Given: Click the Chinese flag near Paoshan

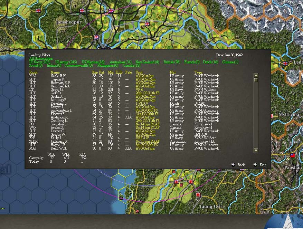Looking at the screenshot, I should pos(293,155).
